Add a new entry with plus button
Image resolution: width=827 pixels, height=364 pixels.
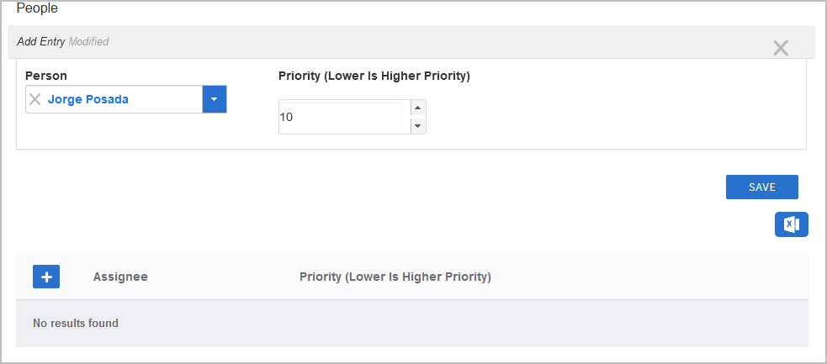[46, 277]
